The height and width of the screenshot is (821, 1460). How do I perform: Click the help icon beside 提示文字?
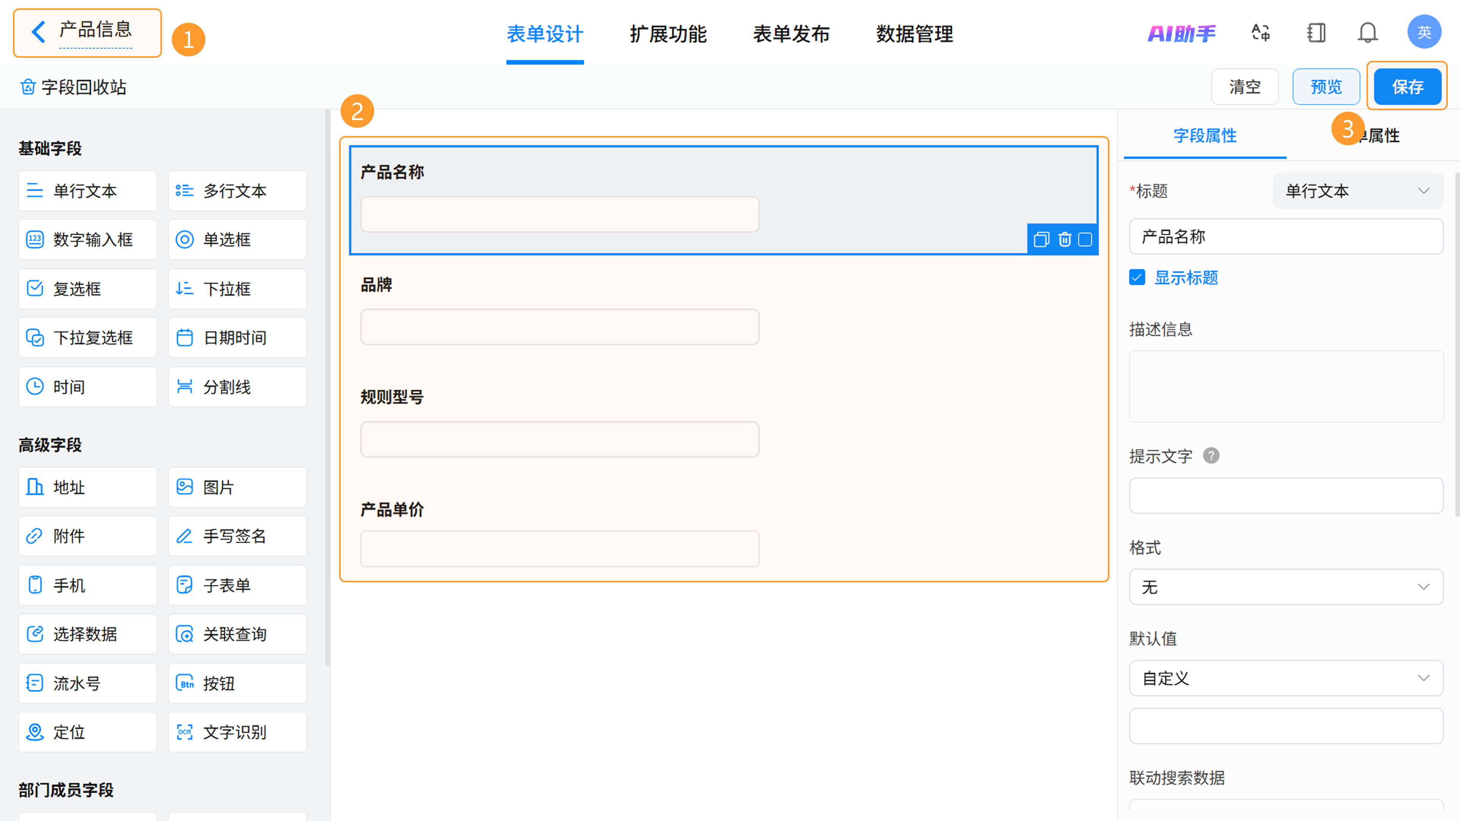point(1211,456)
